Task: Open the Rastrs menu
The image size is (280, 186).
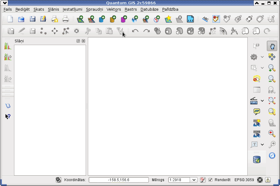Action: tap(131, 9)
